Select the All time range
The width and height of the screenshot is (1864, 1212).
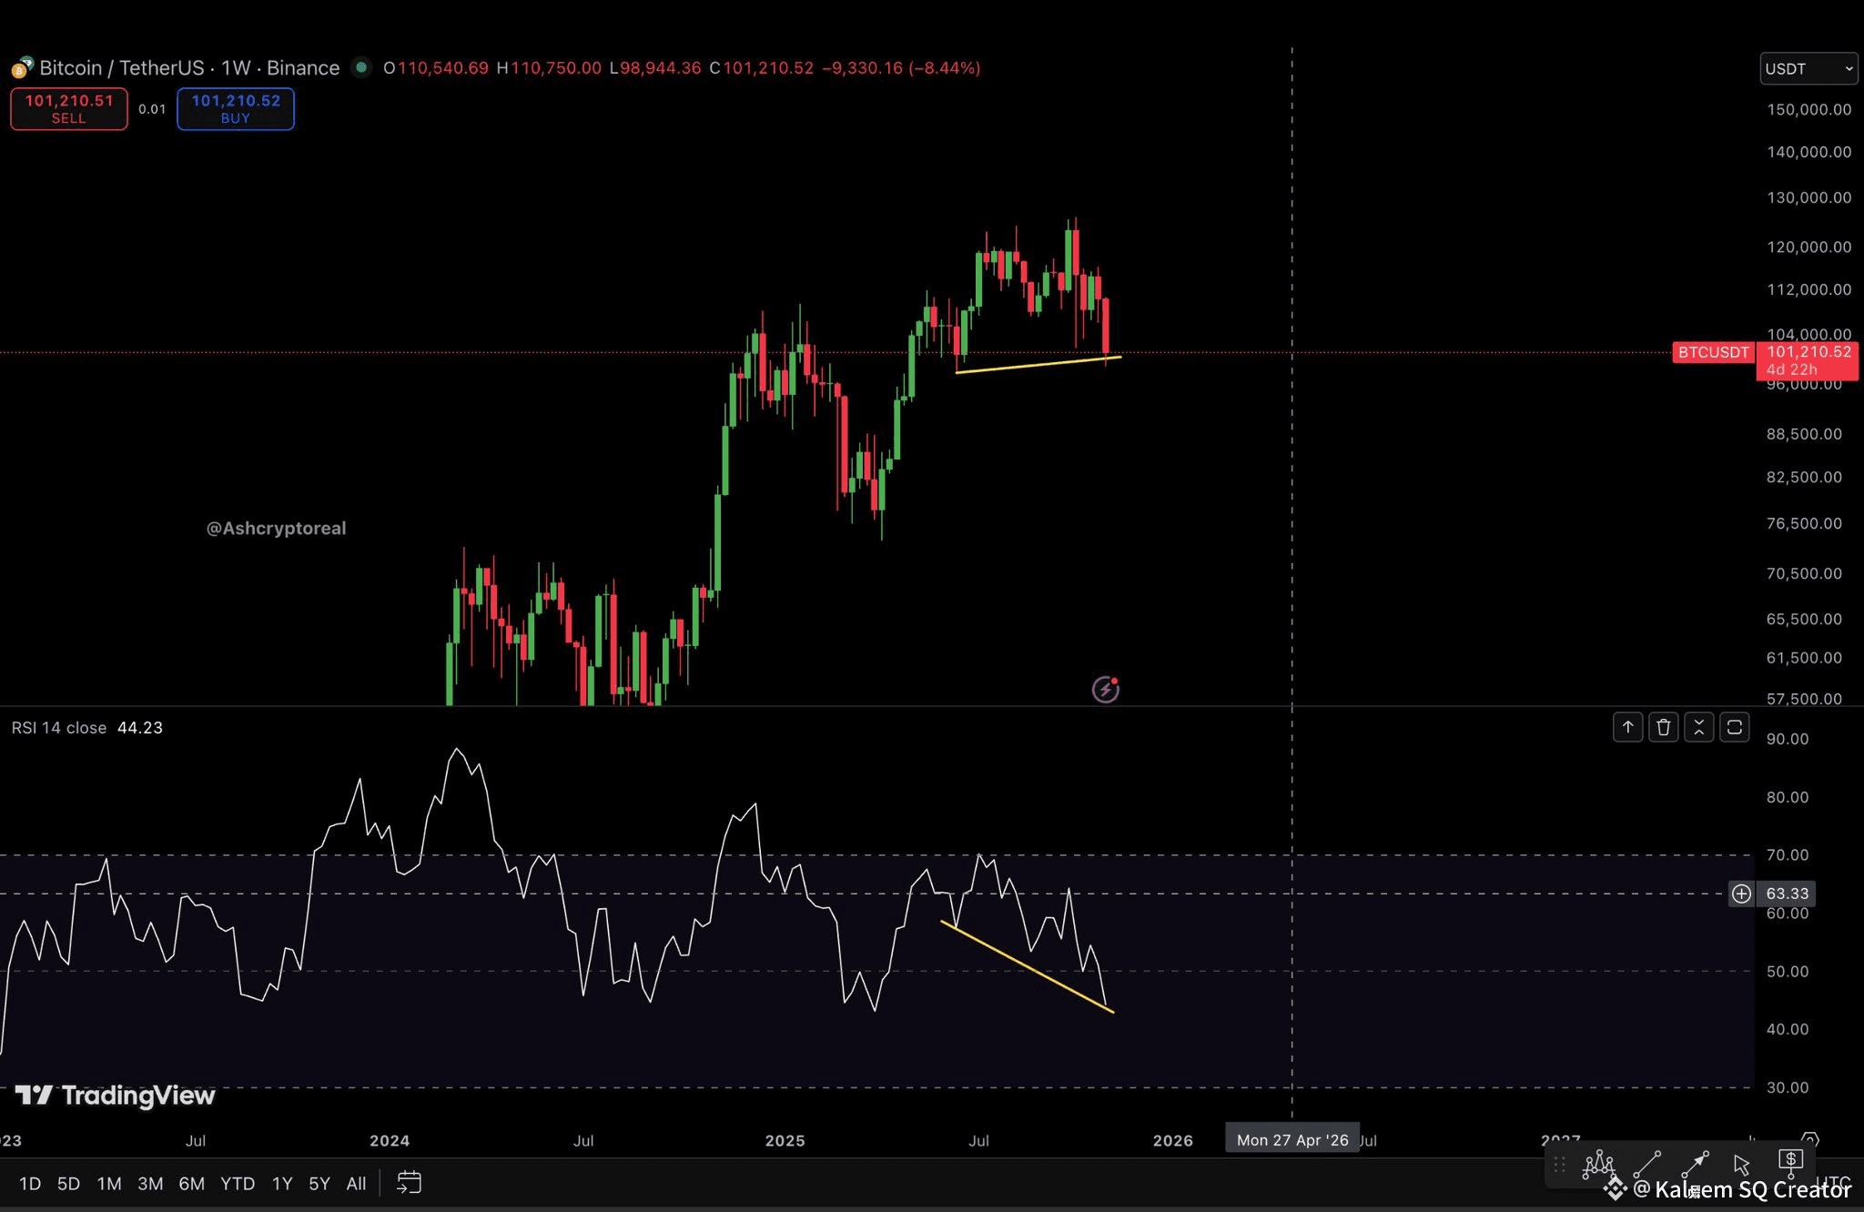(x=356, y=1184)
